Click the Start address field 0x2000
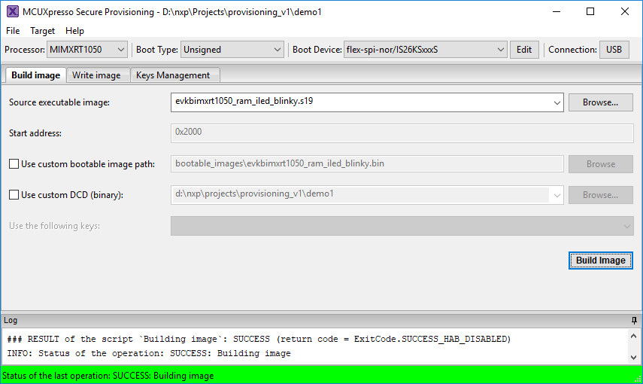The image size is (643, 384). coord(402,133)
